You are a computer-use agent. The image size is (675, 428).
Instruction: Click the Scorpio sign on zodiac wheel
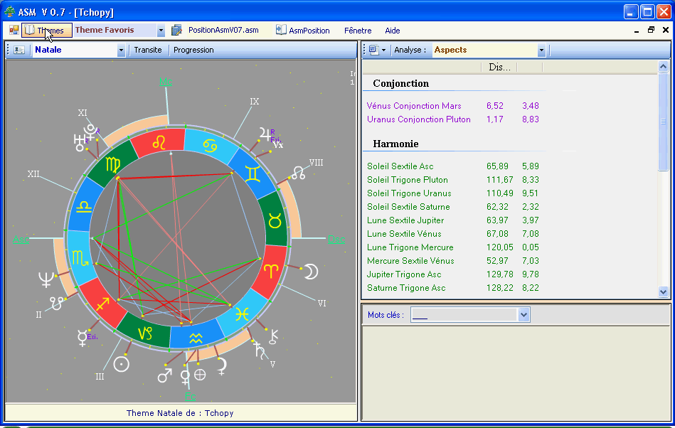click(x=80, y=258)
